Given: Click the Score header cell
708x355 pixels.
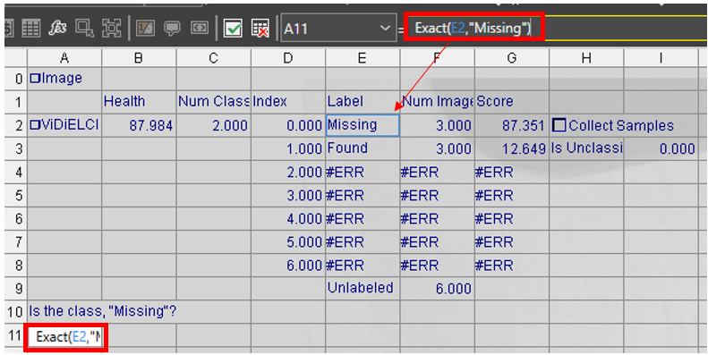Looking at the screenshot, I should (512, 103).
